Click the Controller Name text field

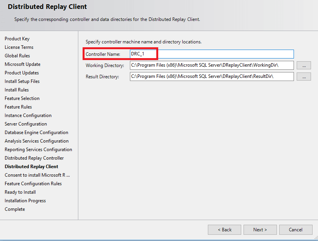click(211, 54)
